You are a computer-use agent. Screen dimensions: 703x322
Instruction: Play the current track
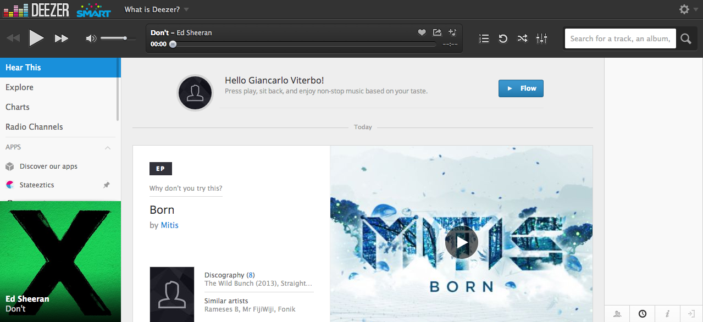click(36, 38)
